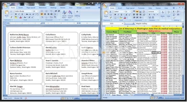The image size is (187, 102).
Task: Open the Office button in the Word window
Action: click(5, 5)
